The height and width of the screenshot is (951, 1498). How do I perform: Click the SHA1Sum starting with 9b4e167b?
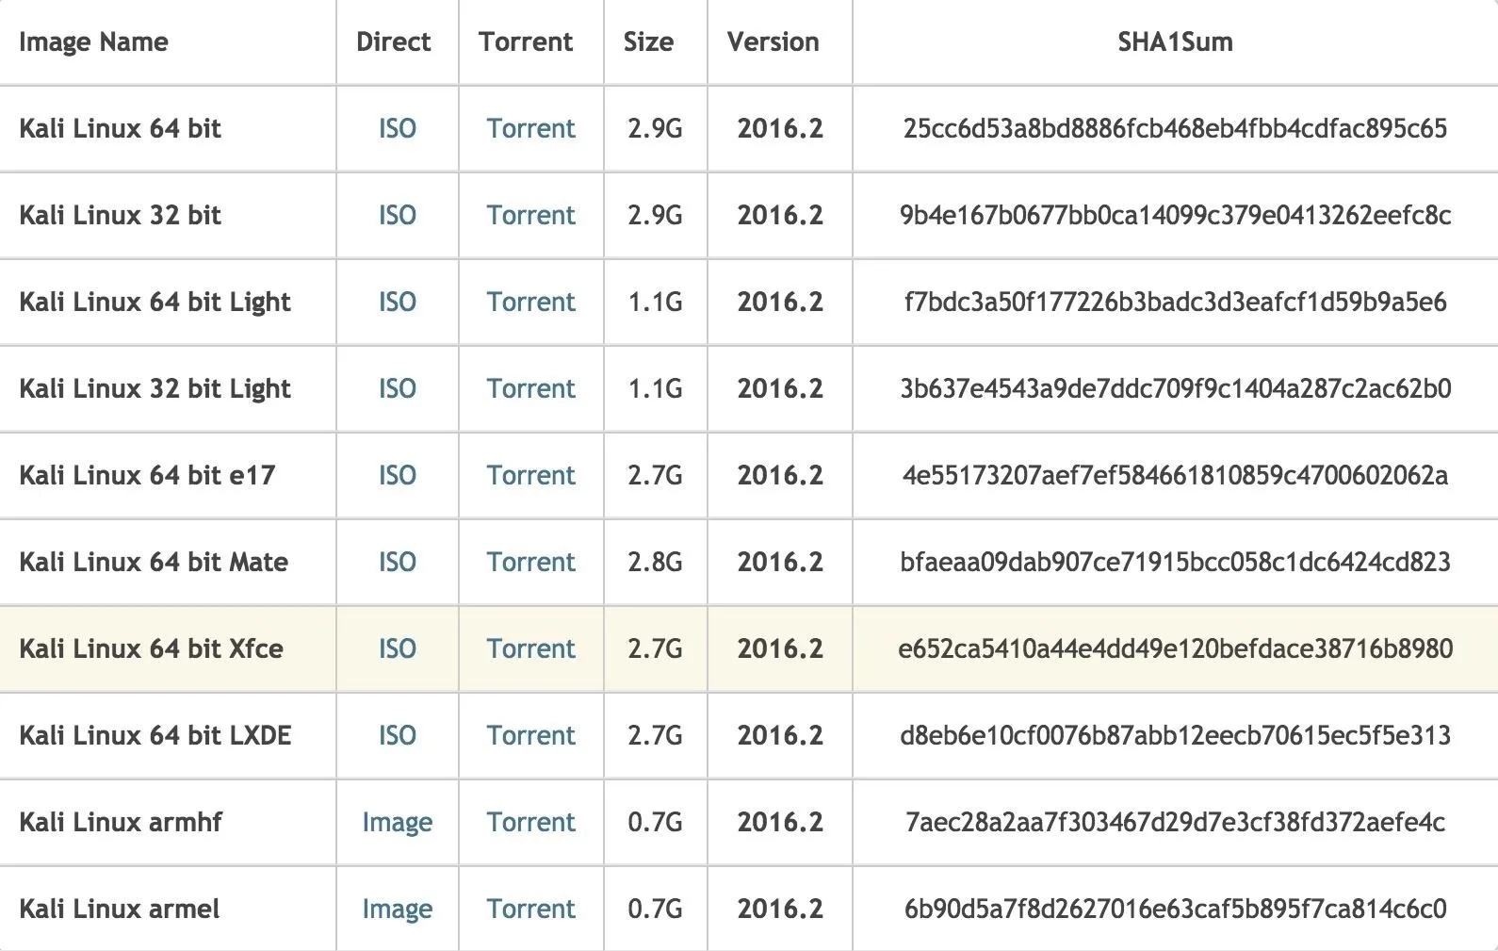click(x=1175, y=215)
